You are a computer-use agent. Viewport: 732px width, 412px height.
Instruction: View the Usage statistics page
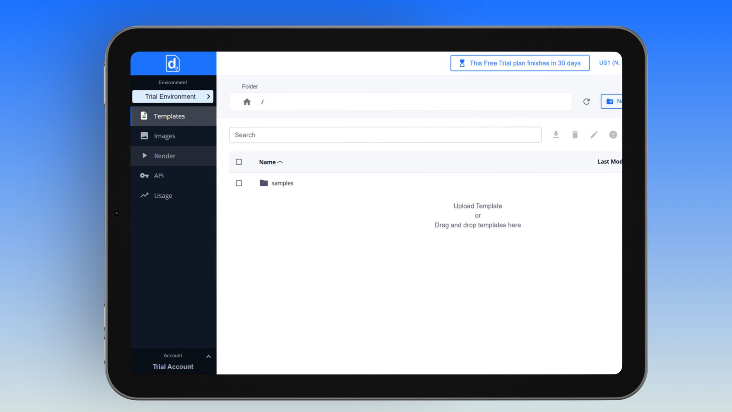163,196
